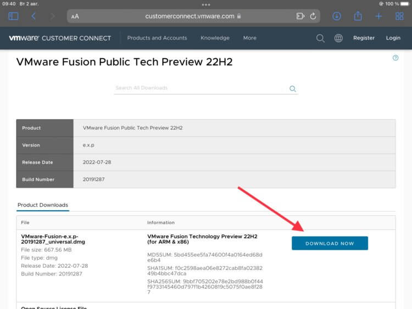Image resolution: width=412 pixels, height=309 pixels.
Task: Open a new tab with the plus icon
Action: click(378, 16)
